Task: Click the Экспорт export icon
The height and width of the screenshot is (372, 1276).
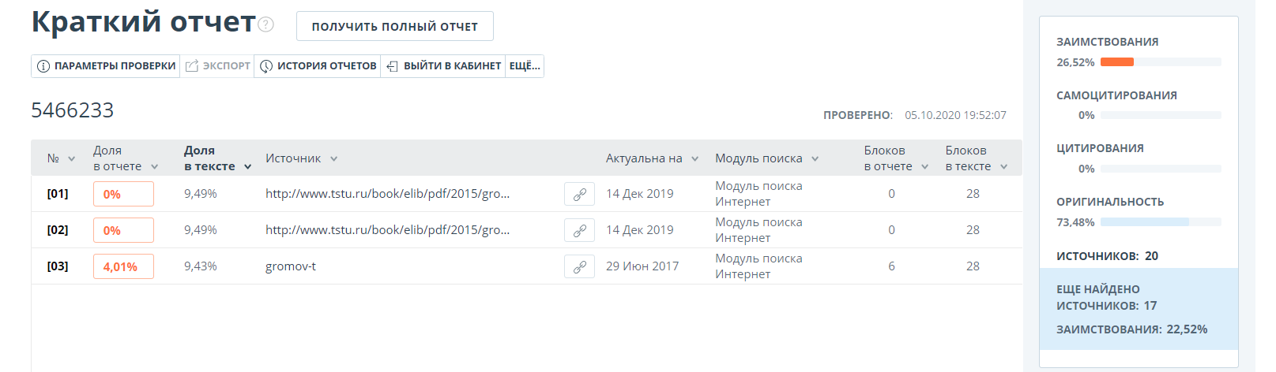Action: tap(192, 66)
